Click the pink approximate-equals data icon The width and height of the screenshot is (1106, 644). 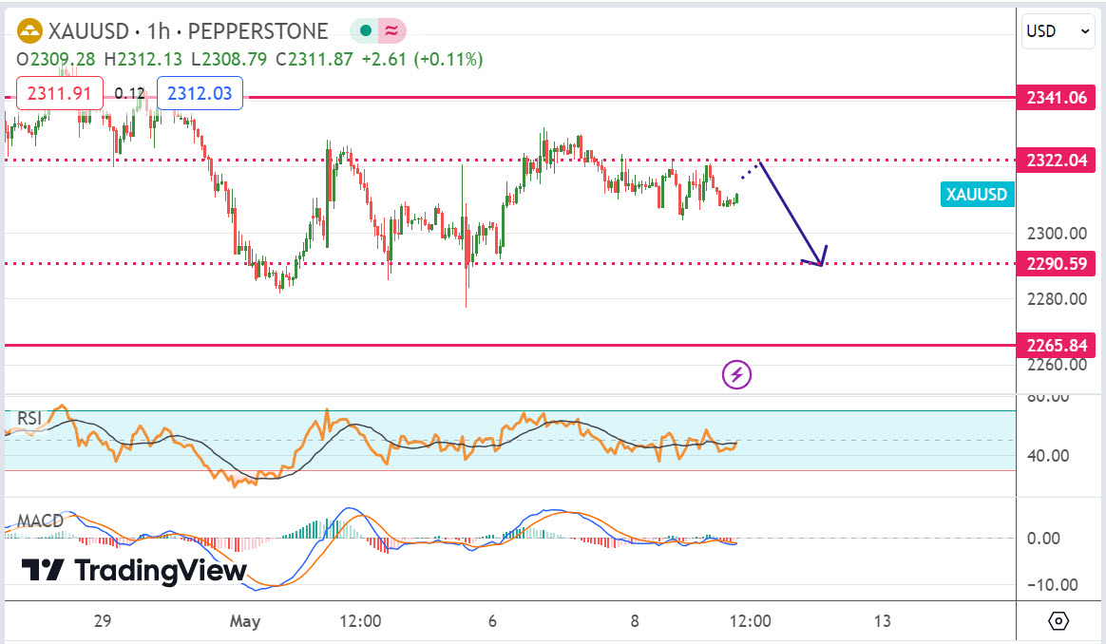(x=391, y=31)
